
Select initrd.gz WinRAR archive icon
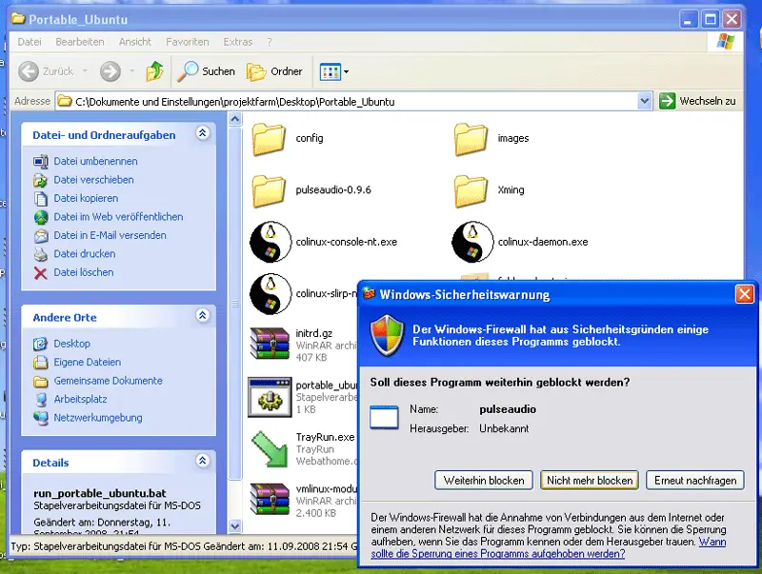pyautogui.click(x=270, y=344)
